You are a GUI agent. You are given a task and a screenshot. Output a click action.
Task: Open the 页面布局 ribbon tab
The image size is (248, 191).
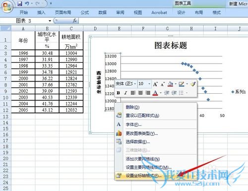point(63,12)
